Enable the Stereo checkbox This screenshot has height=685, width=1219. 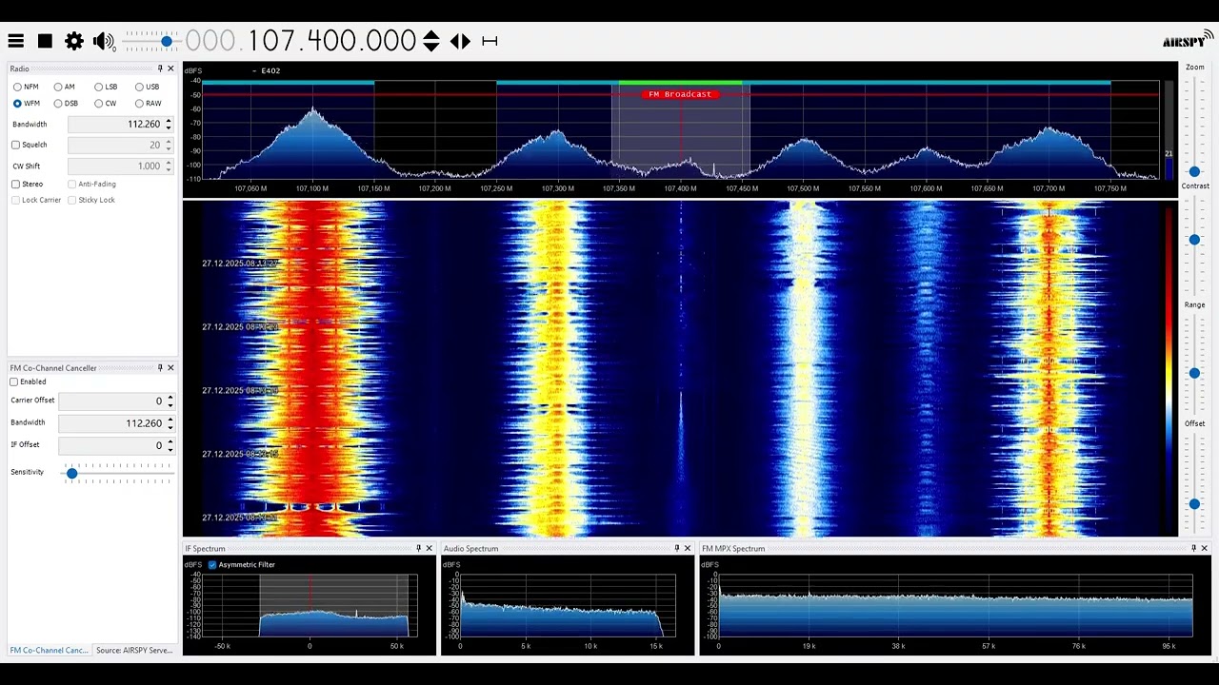pyautogui.click(x=15, y=184)
